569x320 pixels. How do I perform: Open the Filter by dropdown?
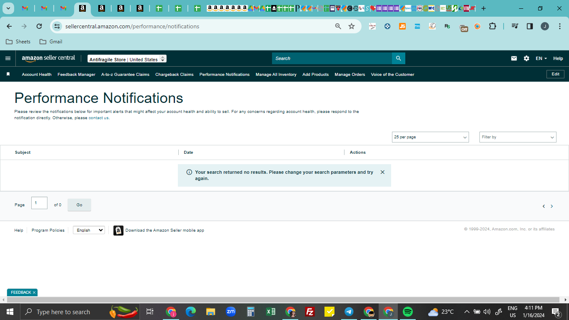pos(518,137)
